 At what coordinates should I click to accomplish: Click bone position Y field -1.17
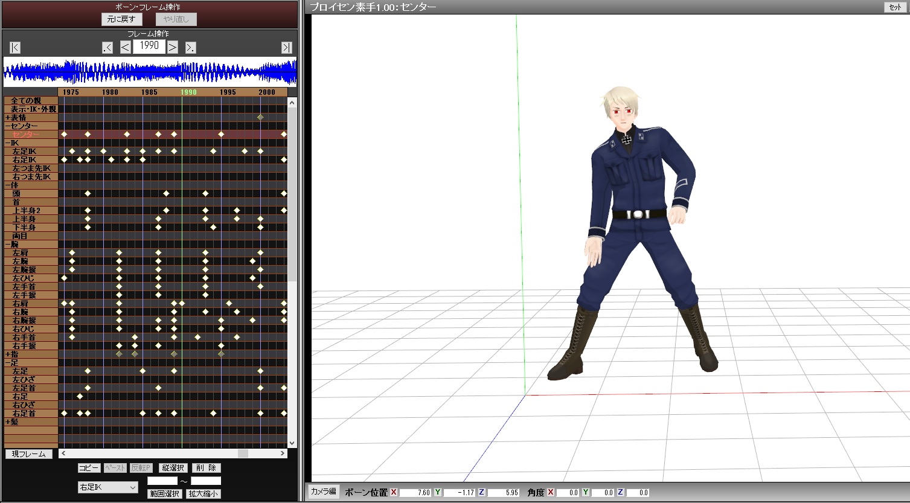tap(460, 493)
